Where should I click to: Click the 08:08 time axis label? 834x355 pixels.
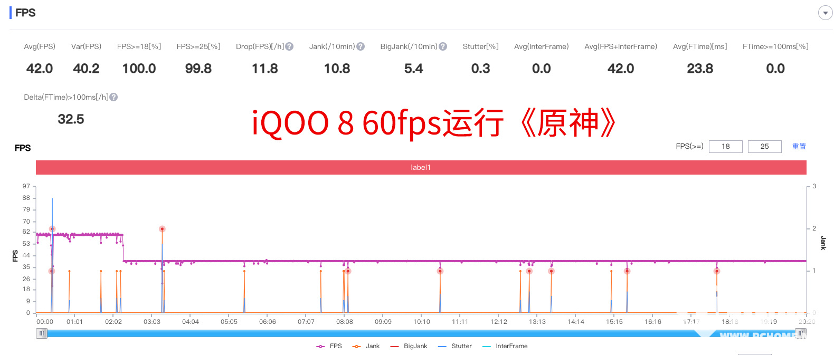pyautogui.click(x=345, y=322)
